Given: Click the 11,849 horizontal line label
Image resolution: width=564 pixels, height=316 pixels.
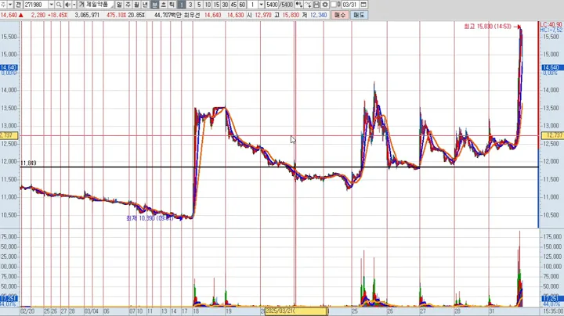Looking at the screenshot, I should (x=28, y=163).
